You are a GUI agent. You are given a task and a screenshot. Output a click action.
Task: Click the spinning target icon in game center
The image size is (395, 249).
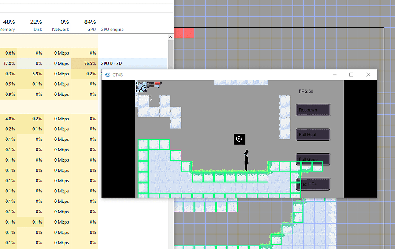point(239,139)
